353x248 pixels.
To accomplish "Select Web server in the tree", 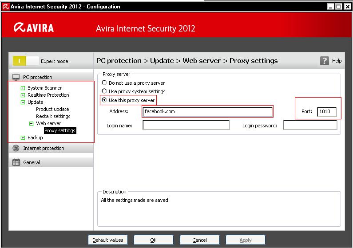I will (x=48, y=123).
